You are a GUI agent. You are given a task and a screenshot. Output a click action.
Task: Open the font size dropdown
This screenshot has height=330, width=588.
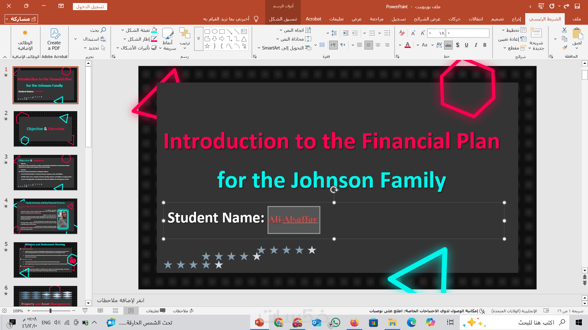430,33
